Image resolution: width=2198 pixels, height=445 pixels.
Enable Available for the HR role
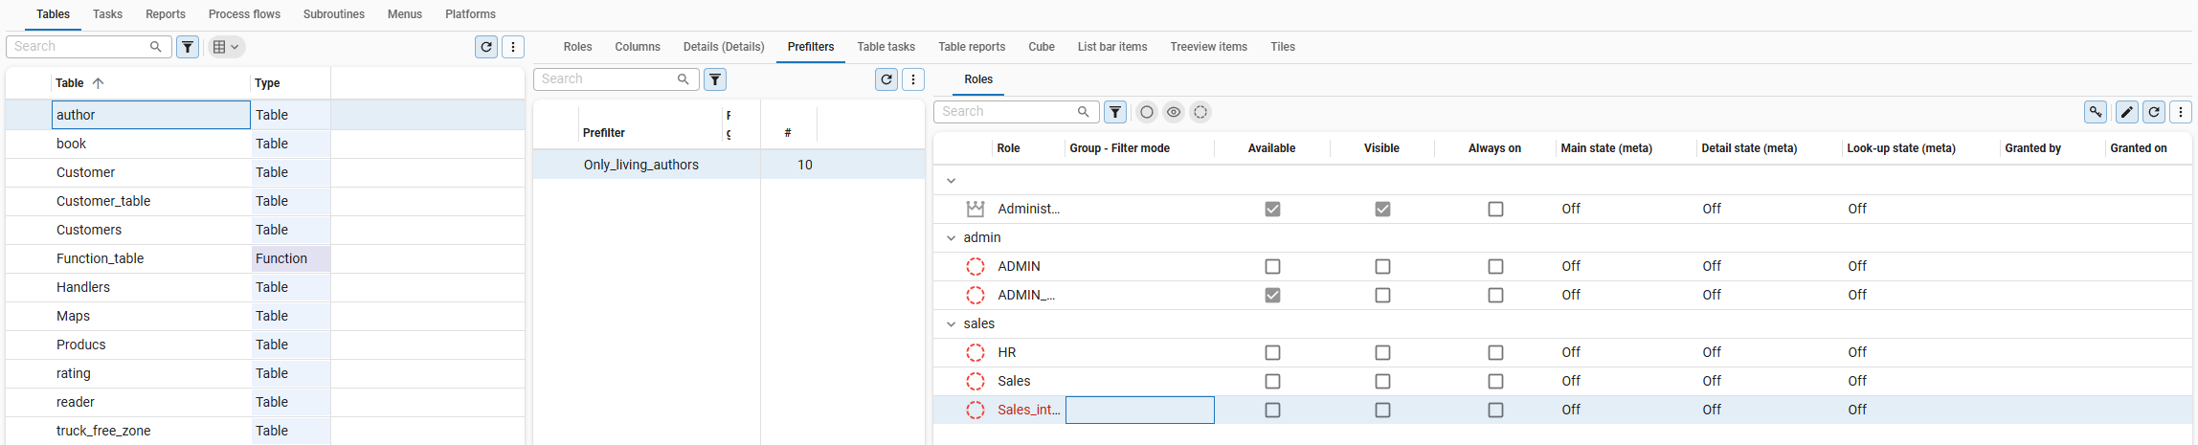pyautogui.click(x=1272, y=352)
